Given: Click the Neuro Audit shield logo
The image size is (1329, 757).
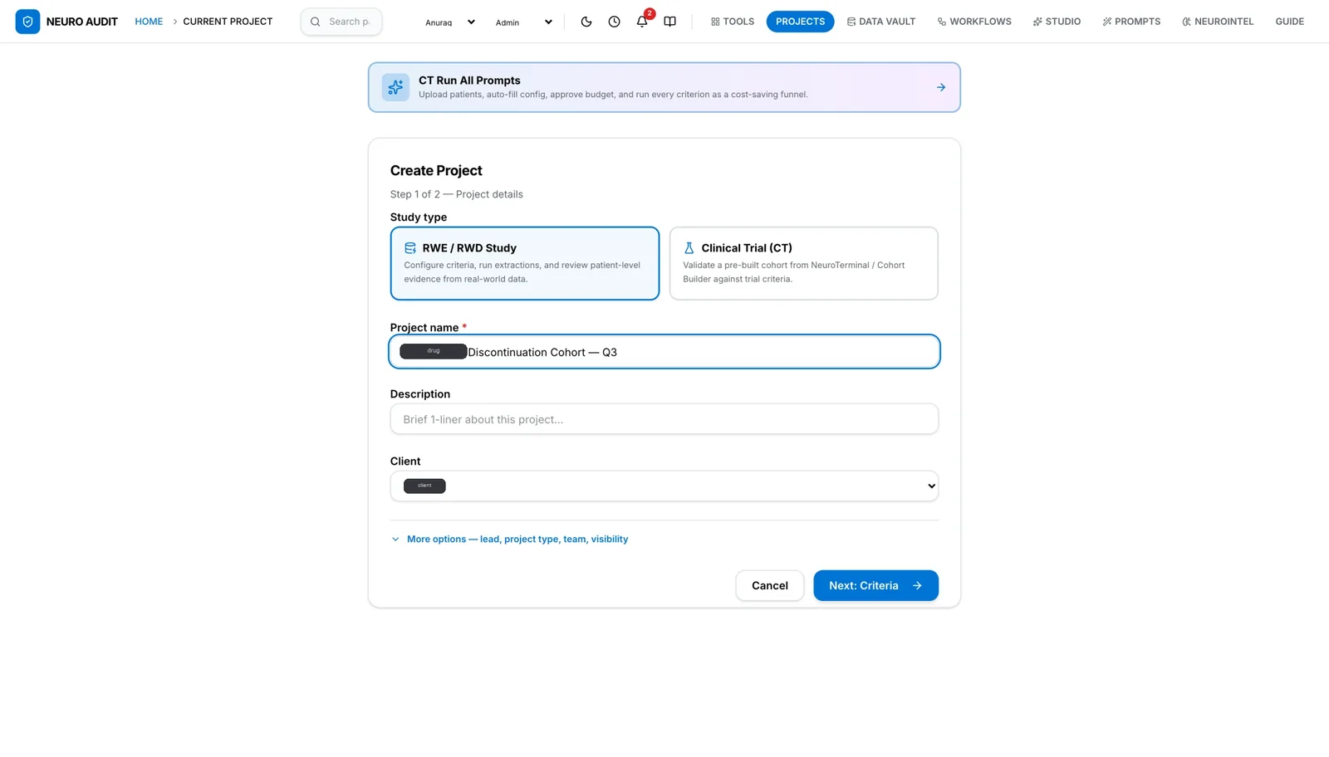Looking at the screenshot, I should pyautogui.click(x=27, y=22).
